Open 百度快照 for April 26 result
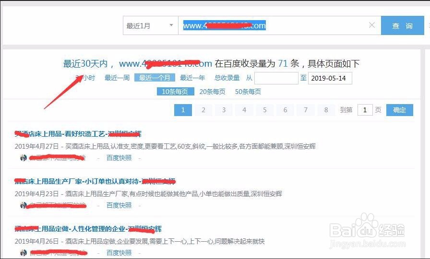This screenshot has width=430, height=259. [x=119, y=253]
